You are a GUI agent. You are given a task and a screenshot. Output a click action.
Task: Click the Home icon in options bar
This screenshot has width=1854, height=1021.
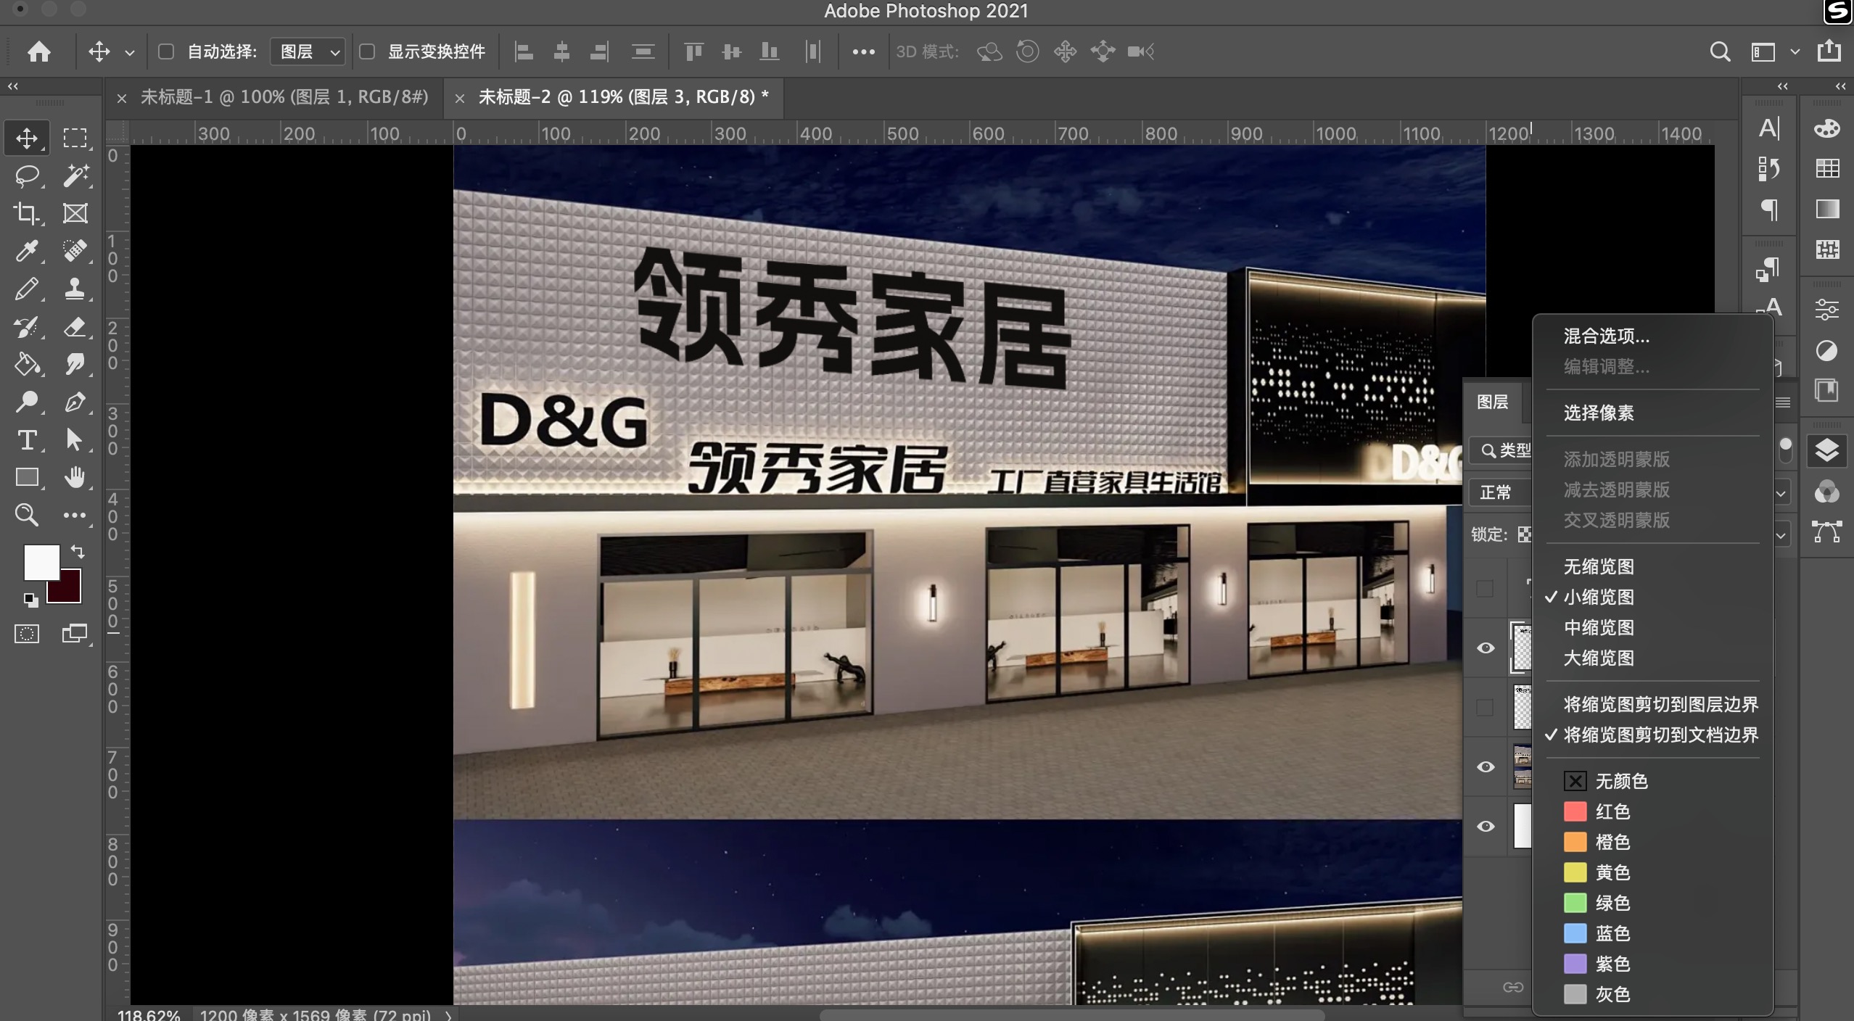(x=39, y=51)
